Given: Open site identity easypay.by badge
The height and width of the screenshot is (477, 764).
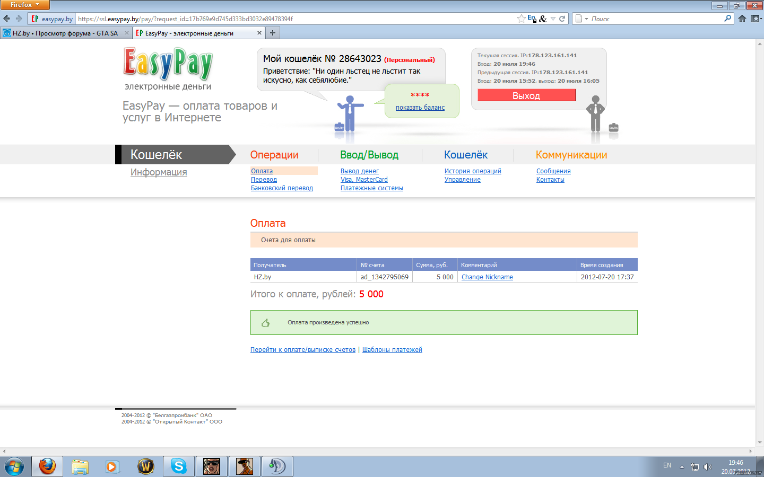Looking at the screenshot, I should point(51,19).
